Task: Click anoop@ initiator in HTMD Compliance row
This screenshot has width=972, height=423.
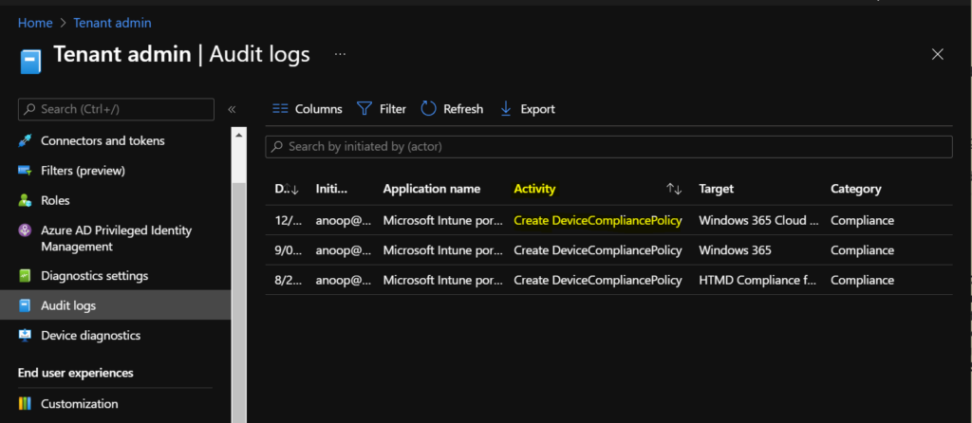Action: pyautogui.click(x=344, y=280)
